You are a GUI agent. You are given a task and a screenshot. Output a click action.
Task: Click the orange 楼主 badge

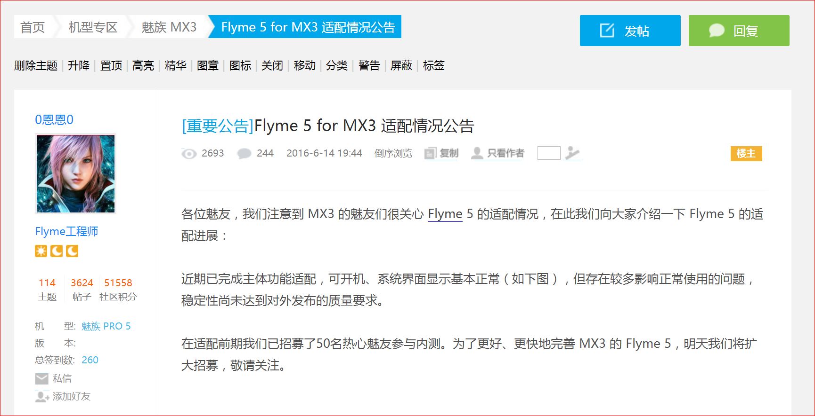(746, 154)
